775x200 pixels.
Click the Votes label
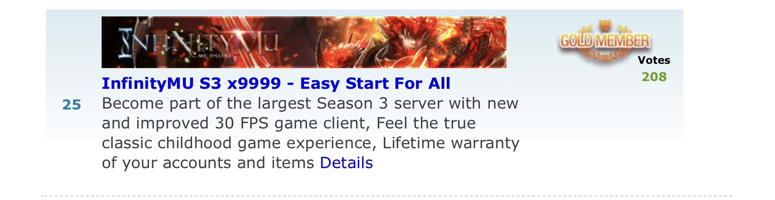pos(654,60)
